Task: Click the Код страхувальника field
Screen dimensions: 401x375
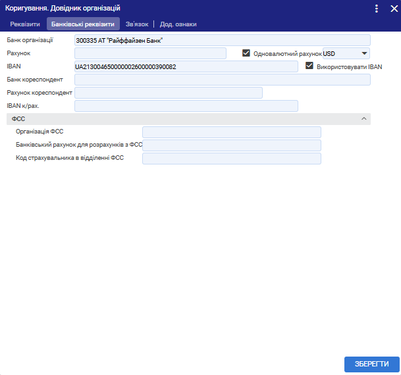Action: point(231,159)
